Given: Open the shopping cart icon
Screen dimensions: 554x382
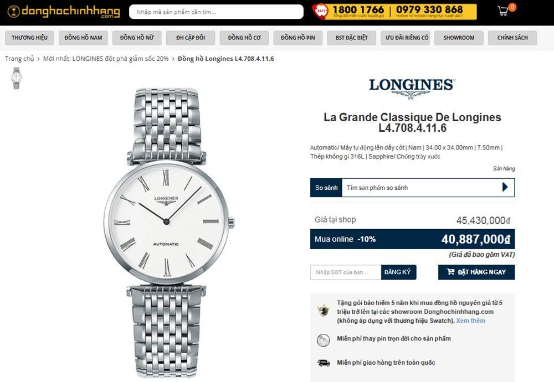Looking at the screenshot, I should [x=503, y=11].
